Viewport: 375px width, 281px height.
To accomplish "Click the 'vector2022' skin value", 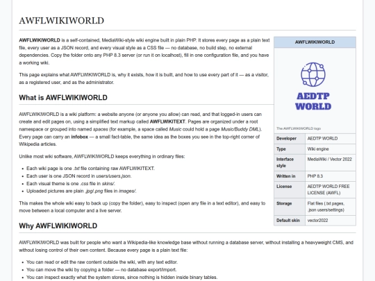I will 317,221.
